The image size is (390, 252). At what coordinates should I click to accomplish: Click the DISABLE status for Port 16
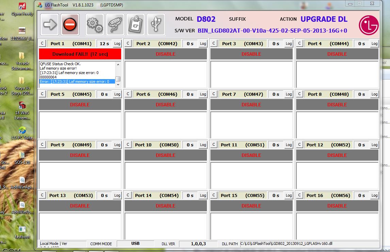[x=337, y=206]
